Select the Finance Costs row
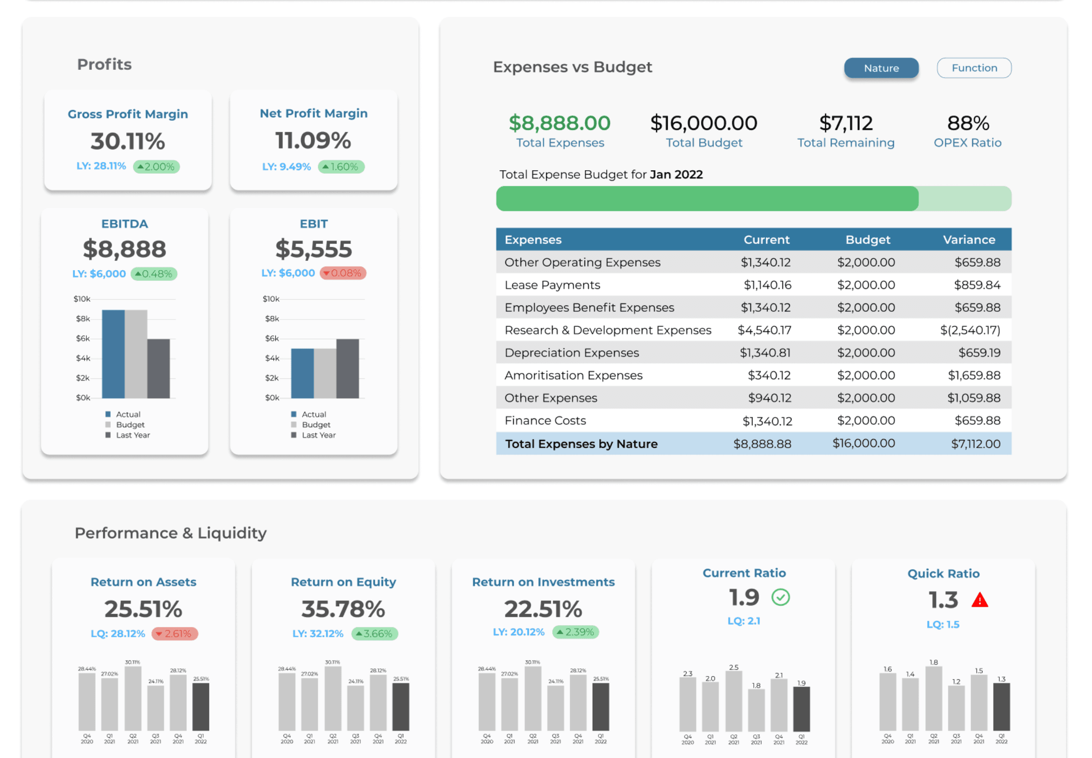Image resolution: width=1092 pixels, height=758 pixels. coord(754,420)
